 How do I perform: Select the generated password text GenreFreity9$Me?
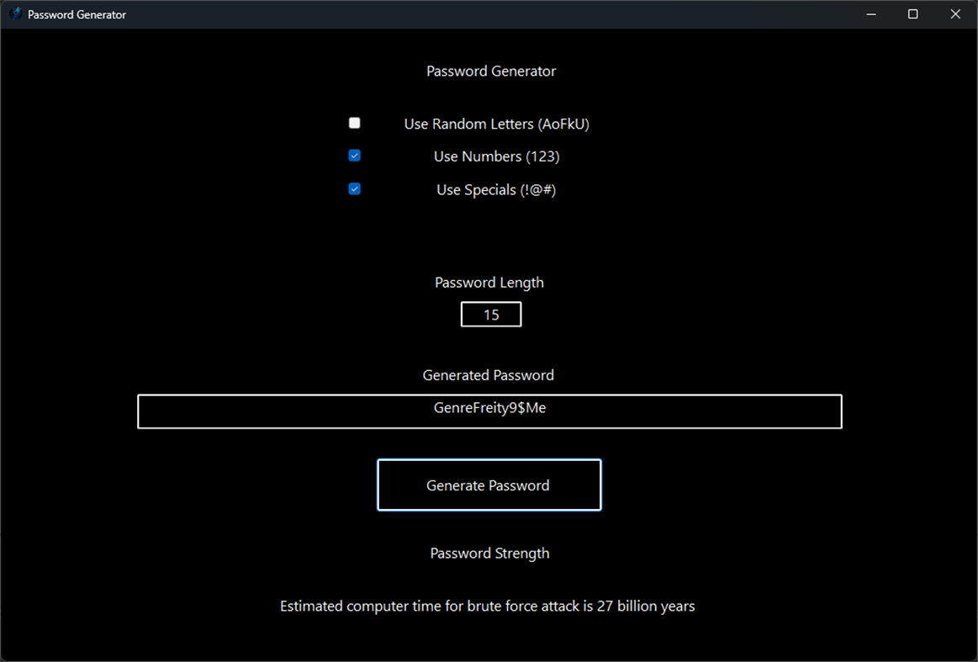pyautogui.click(x=489, y=407)
